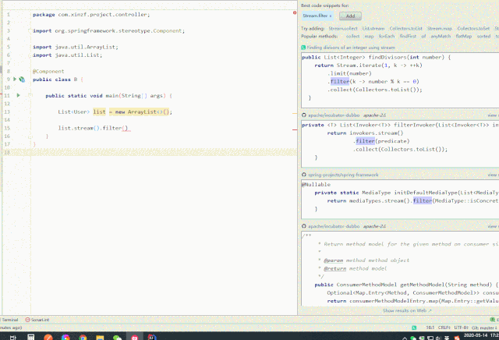The height and width of the screenshot is (340, 499).
Task: Click the green icon beside Finding divisors title
Action: pos(304,48)
